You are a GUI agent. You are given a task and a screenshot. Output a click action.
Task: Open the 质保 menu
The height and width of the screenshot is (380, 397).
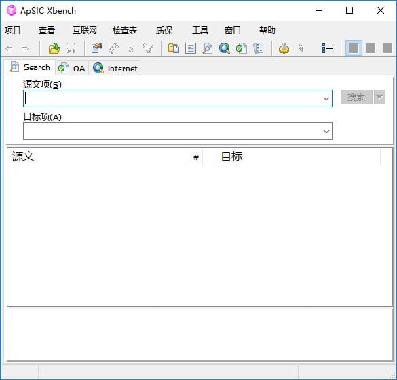pos(164,30)
